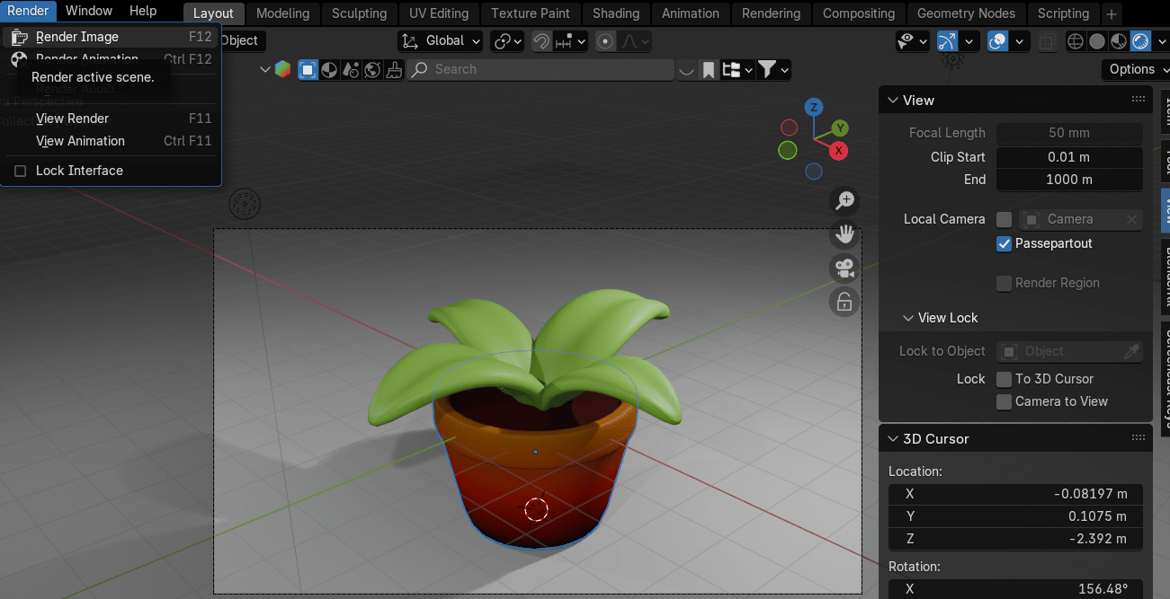Uncheck the Passepartout checkbox
1170x599 pixels.
click(x=1005, y=243)
